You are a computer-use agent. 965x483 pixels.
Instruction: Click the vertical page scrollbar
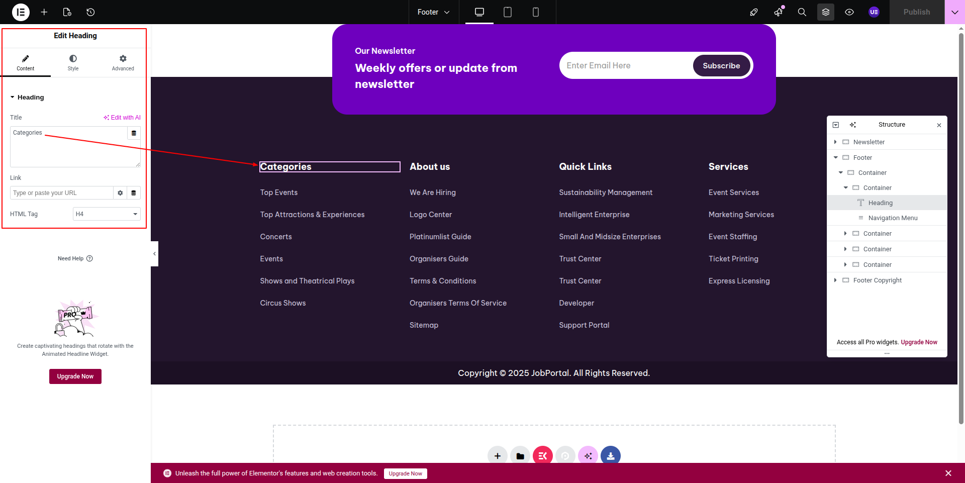coord(961,226)
